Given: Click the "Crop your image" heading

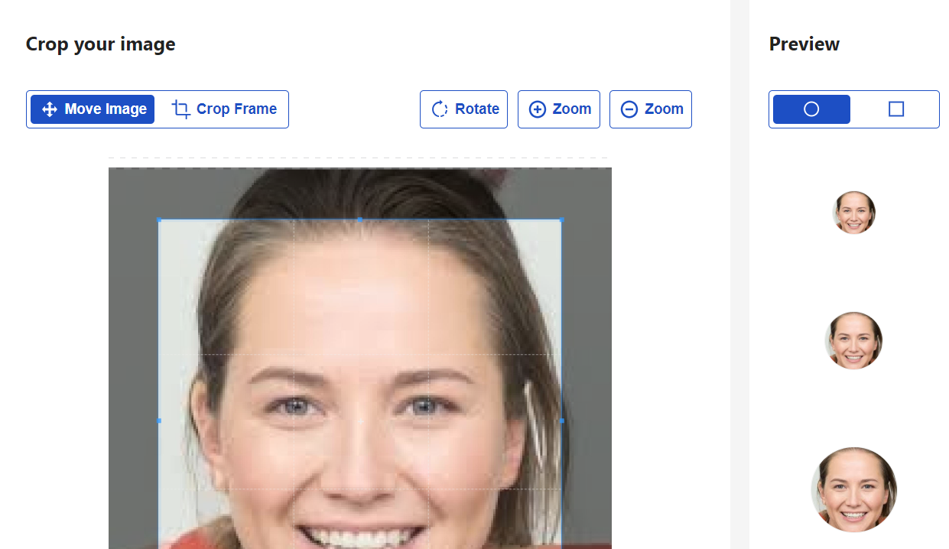Looking at the screenshot, I should click(x=101, y=44).
